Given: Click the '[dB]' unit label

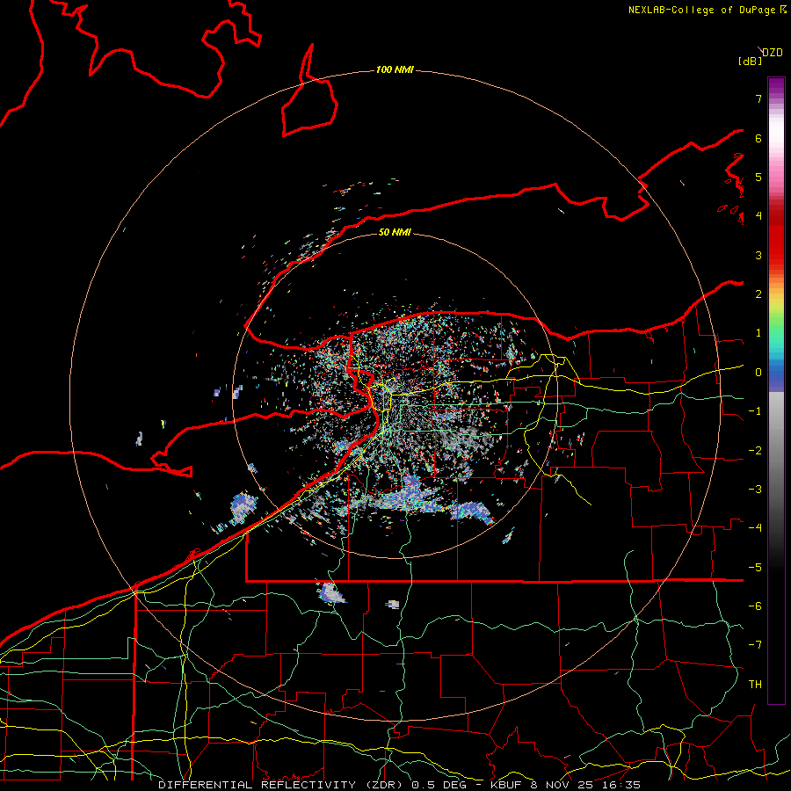Looking at the screenshot, I should [x=751, y=61].
